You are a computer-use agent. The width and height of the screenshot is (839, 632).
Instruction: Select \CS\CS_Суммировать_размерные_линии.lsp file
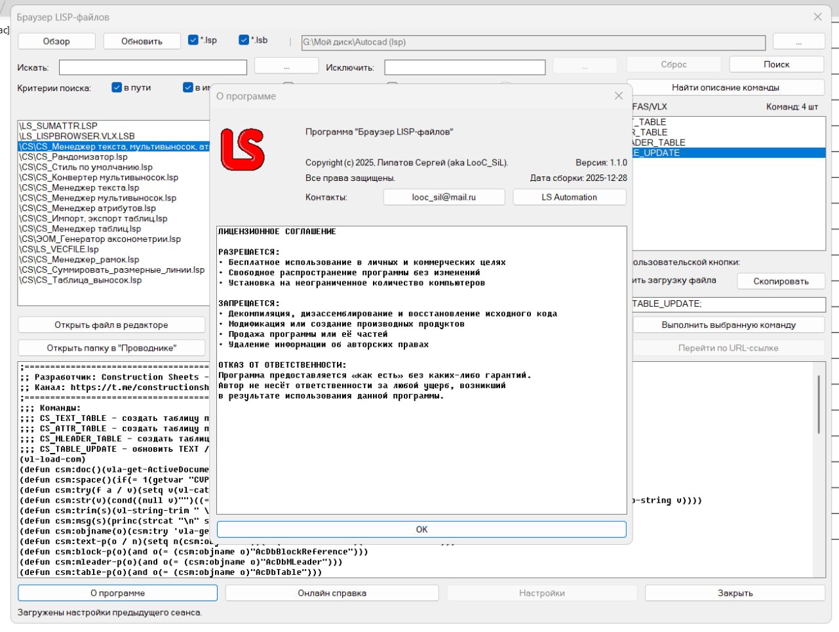pos(112,270)
